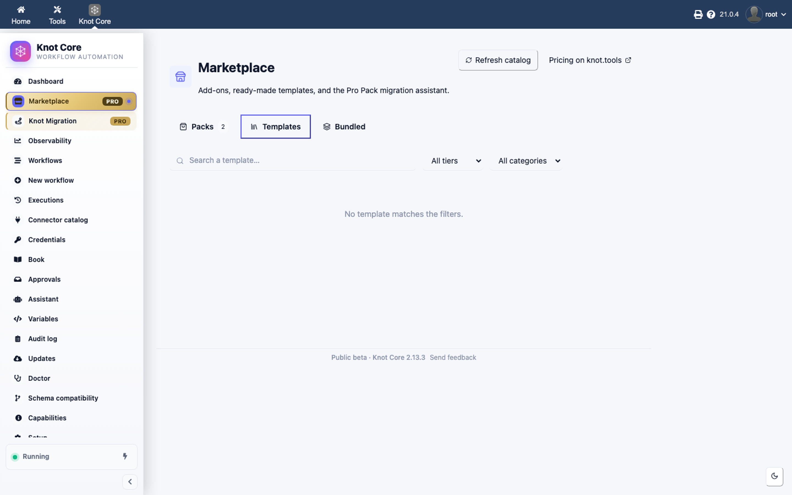Open the Assistant page

click(71, 299)
